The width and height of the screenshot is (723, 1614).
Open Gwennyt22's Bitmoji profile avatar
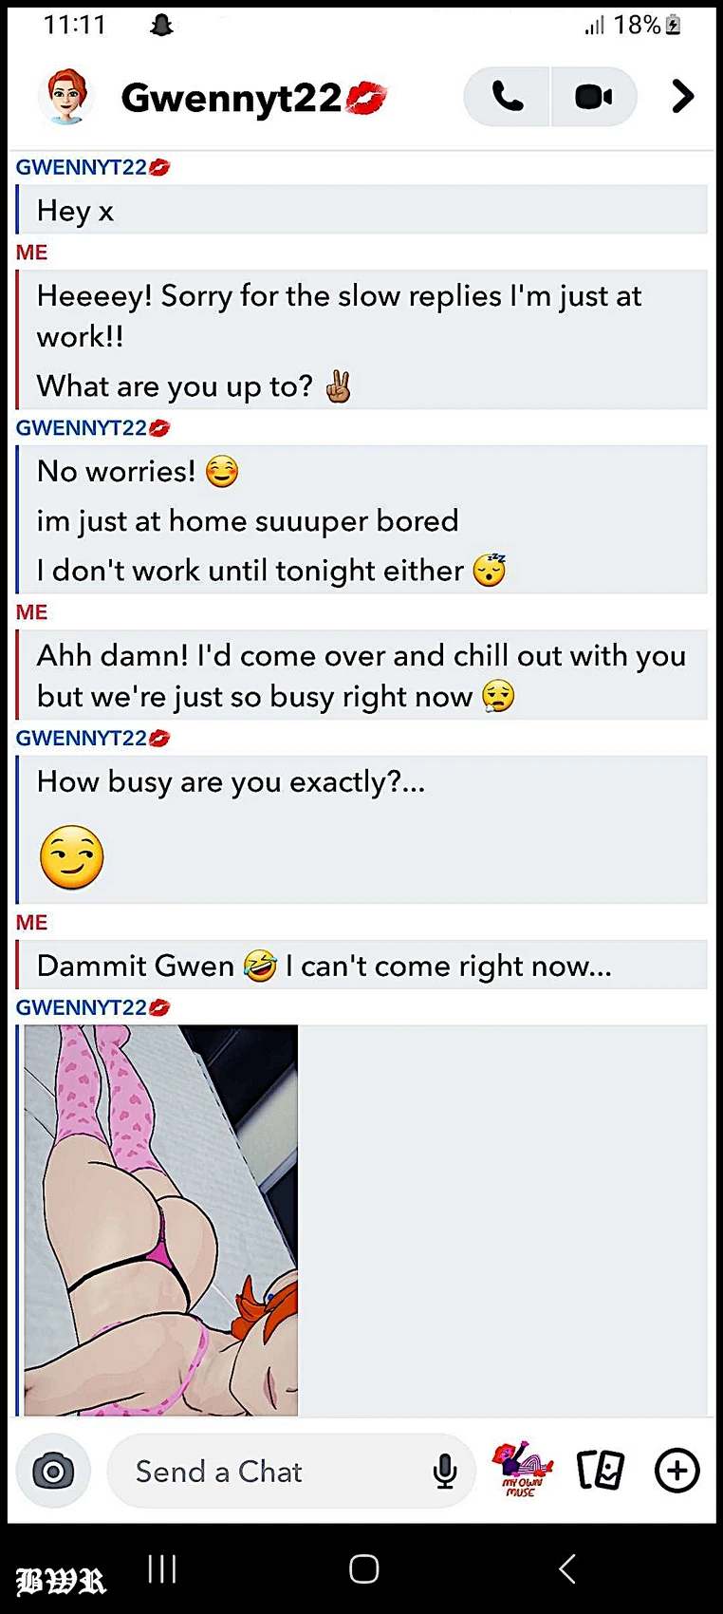pyautogui.click(x=65, y=96)
